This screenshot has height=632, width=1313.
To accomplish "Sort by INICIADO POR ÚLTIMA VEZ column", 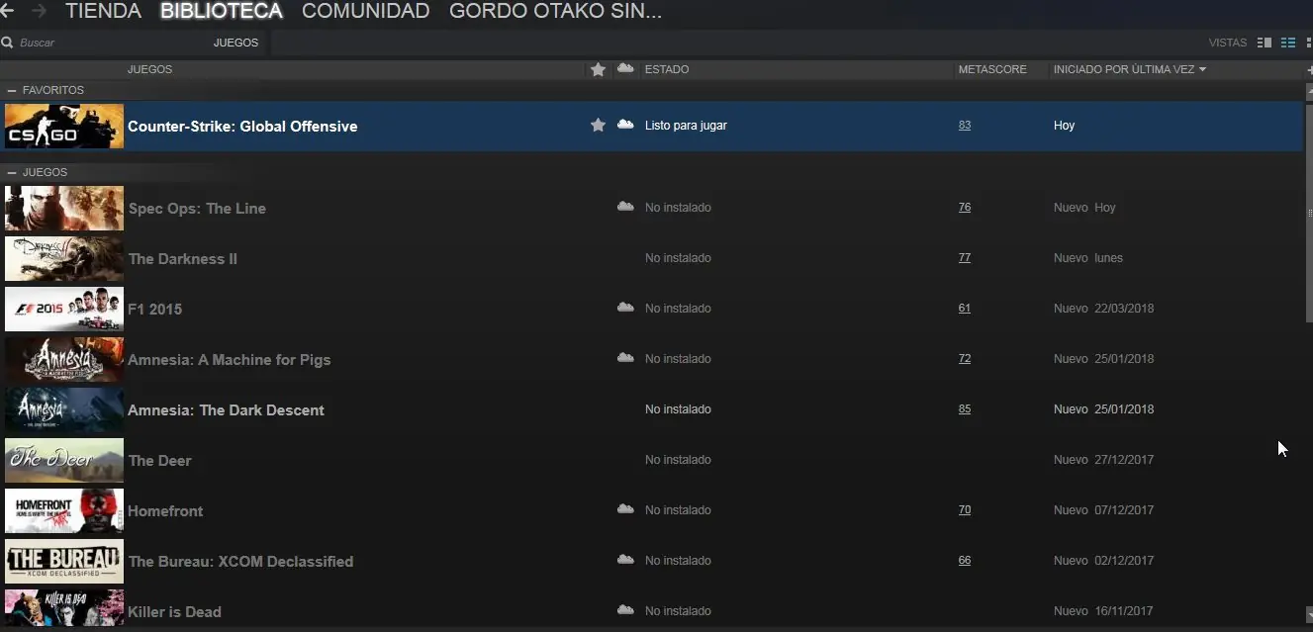I will point(1130,69).
